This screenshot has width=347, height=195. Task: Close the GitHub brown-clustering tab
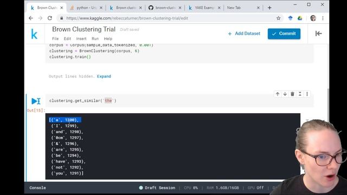(x=180, y=8)
